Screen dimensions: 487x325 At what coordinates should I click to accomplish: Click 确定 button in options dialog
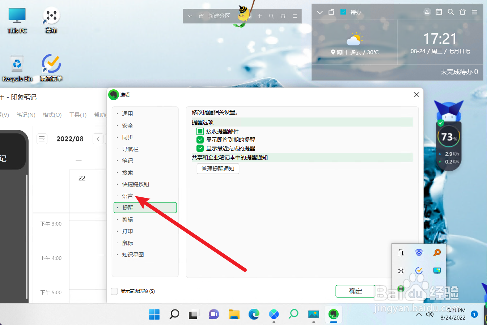(355, 291)
